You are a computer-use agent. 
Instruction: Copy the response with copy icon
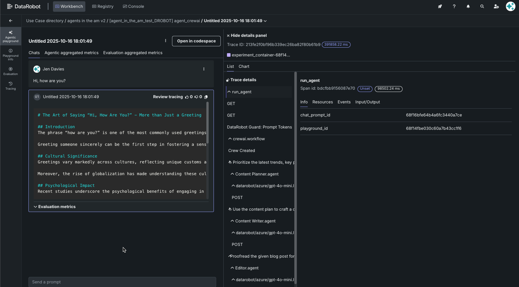tap(206, 97)
